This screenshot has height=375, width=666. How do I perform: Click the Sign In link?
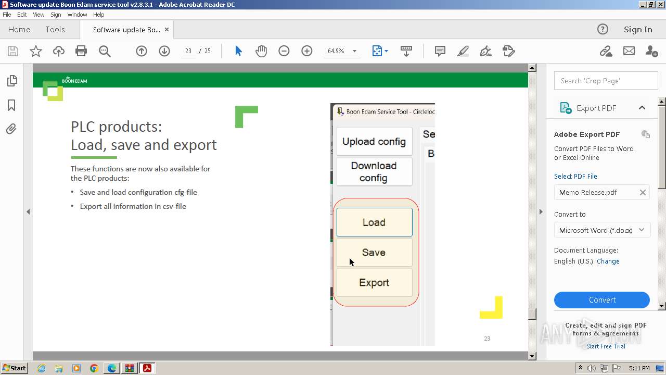tap(638, 29)
